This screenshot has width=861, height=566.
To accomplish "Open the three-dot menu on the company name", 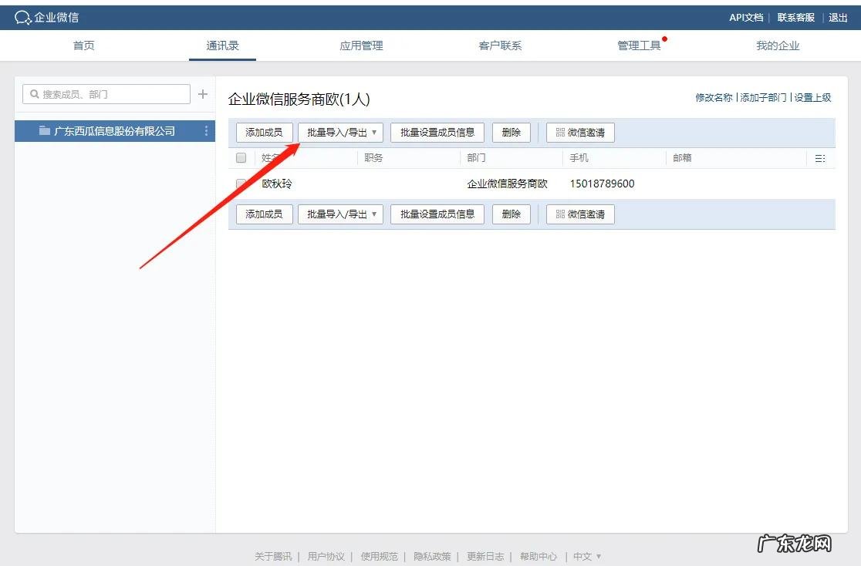I will pyautogui.click(x=205, y=130).
